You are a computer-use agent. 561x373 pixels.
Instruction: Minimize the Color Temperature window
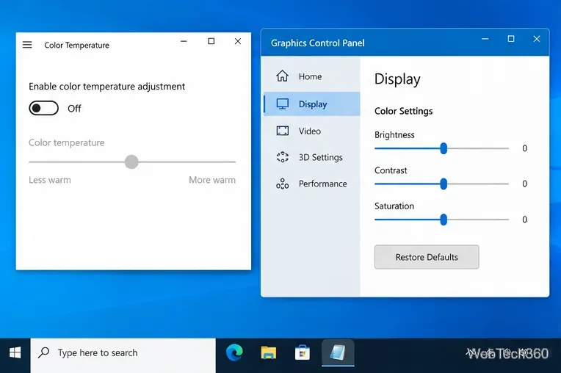click(184, 41)
